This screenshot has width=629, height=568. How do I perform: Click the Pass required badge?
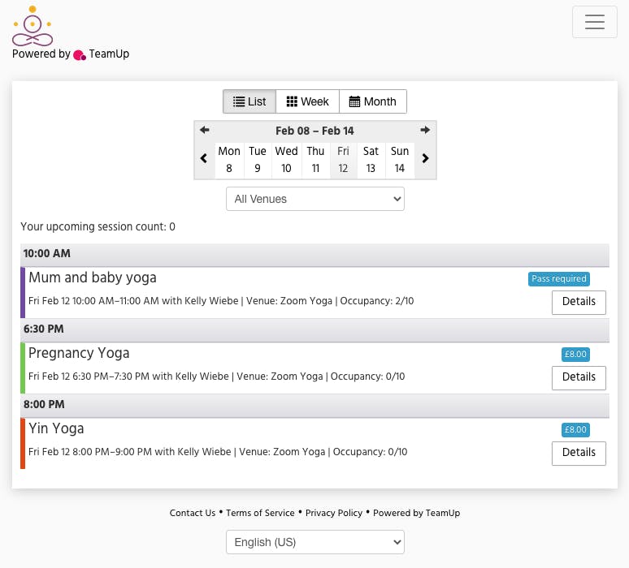pos(558,279)
